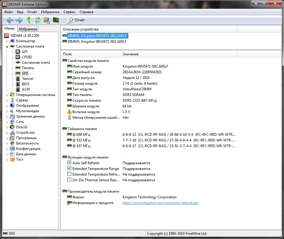284x239 pixels.
Task: Click the SPD icon in status bar
Action: pos(5,233)
